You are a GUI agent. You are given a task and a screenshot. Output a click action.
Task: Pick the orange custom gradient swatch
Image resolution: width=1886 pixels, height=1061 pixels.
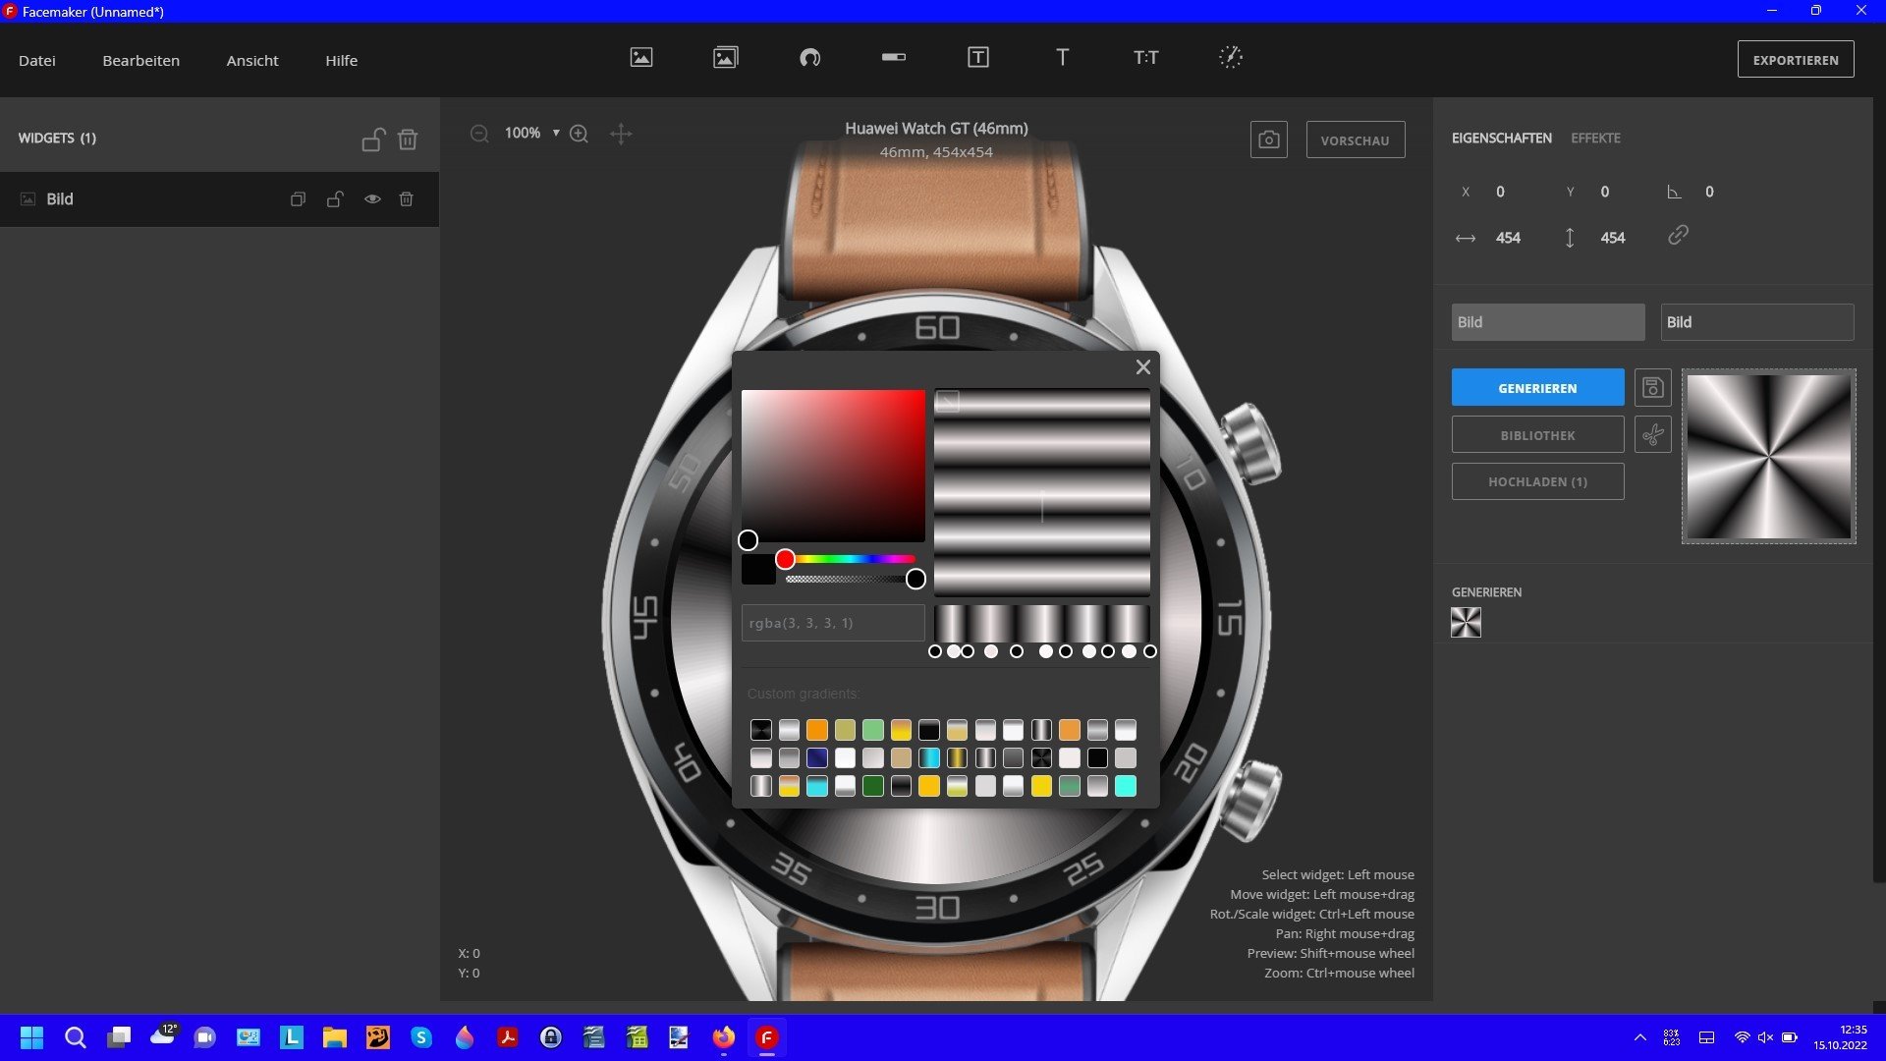[x=817, y=730]
